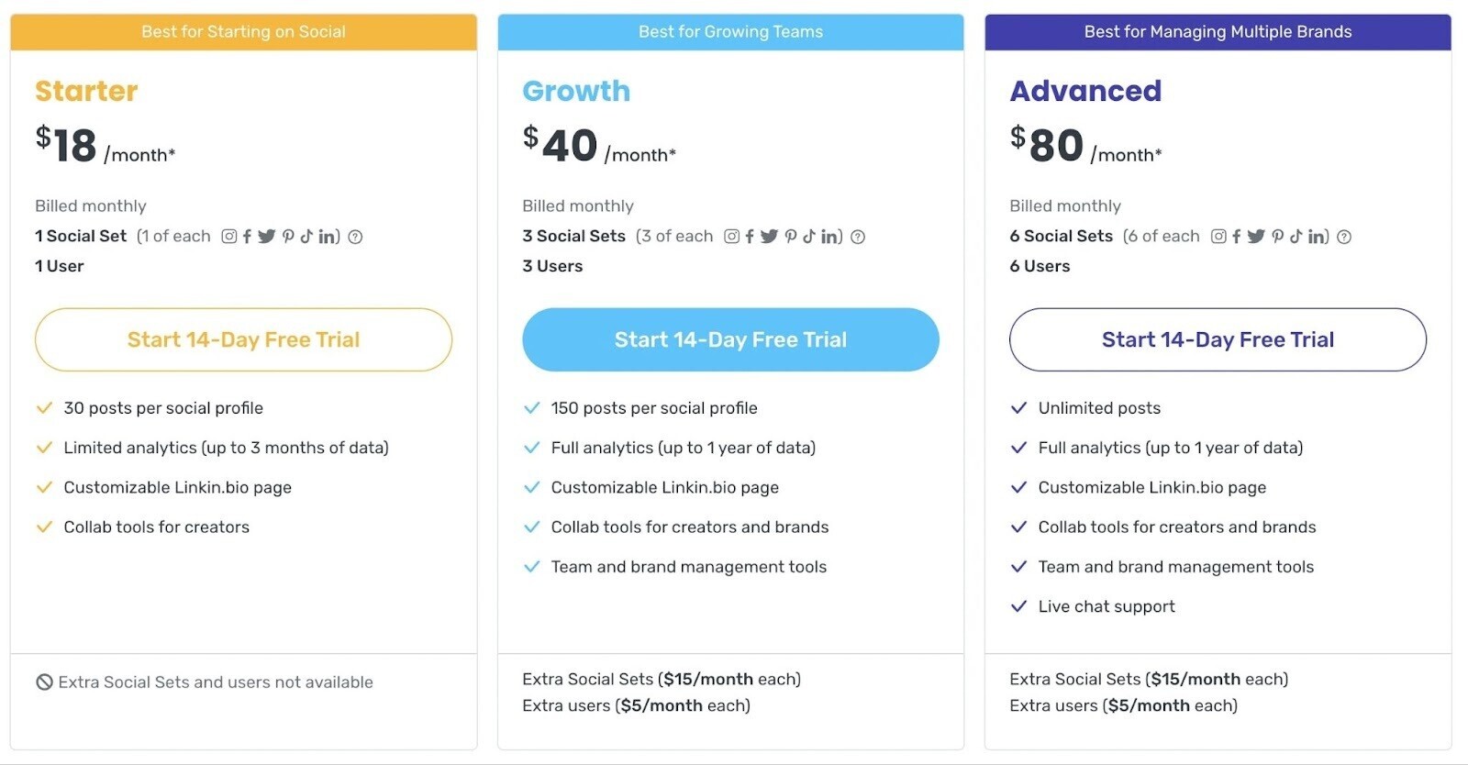The height and width of the screenshot is (765, 1468).
Task: Select the Best for Growing Teams banner
Action: pyautogui.click(x=730, y=32)
